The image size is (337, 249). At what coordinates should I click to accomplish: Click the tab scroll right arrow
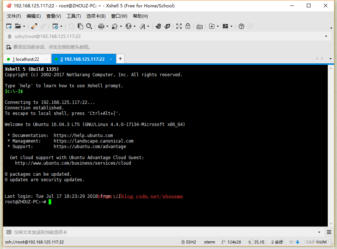(322, 59)
